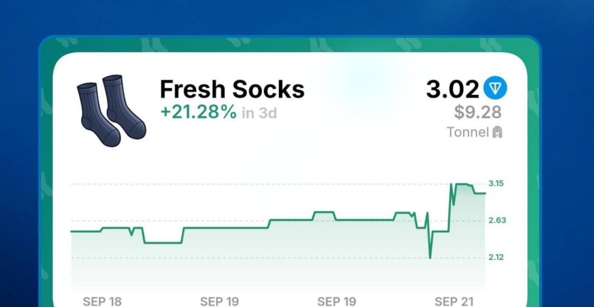Click the 3.15 axis price label
Image resolution: width=594 pixels, height=307 pixels.
496,184
